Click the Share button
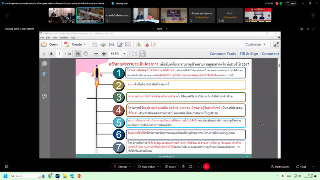This screenshot has height=180, width=320. (171, 166)
